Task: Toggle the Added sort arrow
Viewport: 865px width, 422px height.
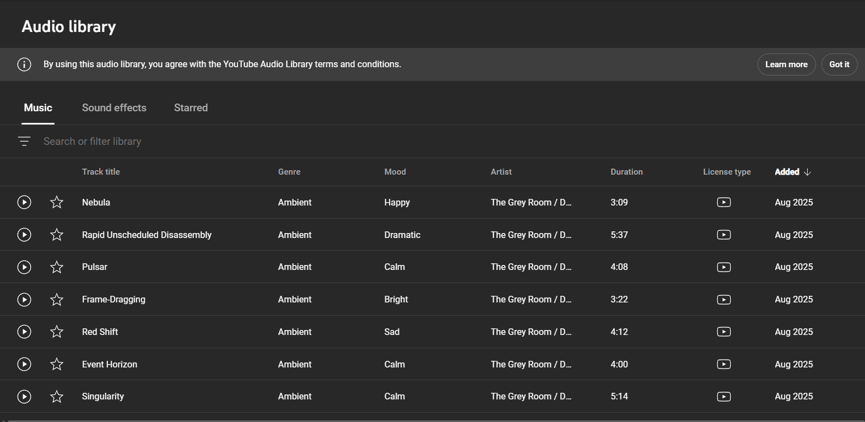Action: click(x=807, y=172)
